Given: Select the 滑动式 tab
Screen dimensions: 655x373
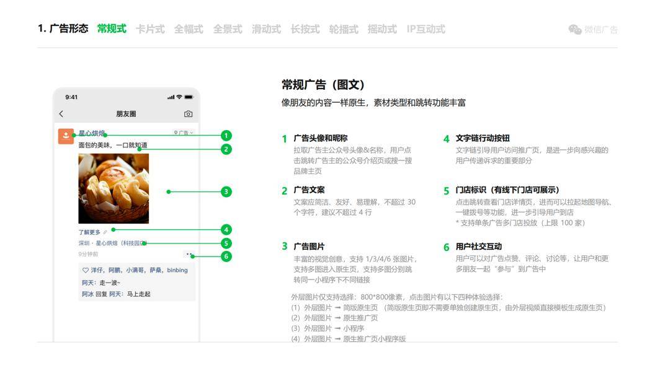Looking at the screenshot, I should click(x=266, y=29).
